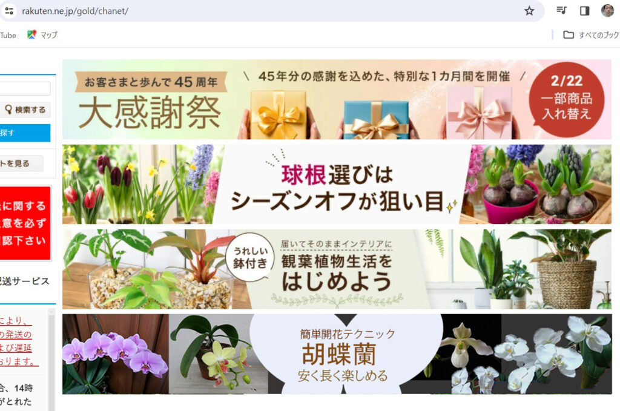The width and height of the screenshot is (620, 411).
Task: Click the 2/22 一部商品入れ替え red bubble
Action: pyautogui.click(x=566, y=100)
